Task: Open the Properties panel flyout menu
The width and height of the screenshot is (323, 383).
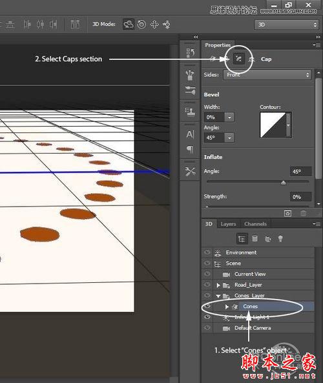Action: click(x=317, y=45)
